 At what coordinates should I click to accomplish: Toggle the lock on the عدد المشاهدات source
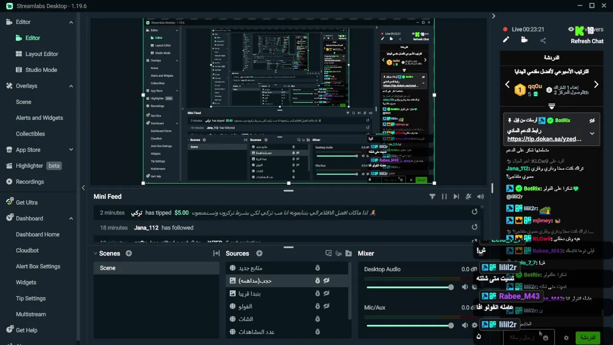(317, 332)
